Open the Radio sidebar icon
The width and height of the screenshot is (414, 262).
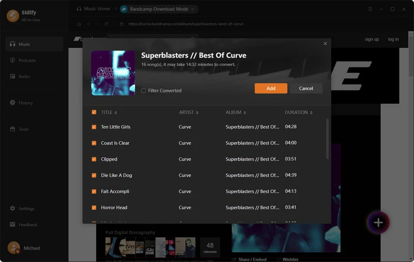pos(12,76)
